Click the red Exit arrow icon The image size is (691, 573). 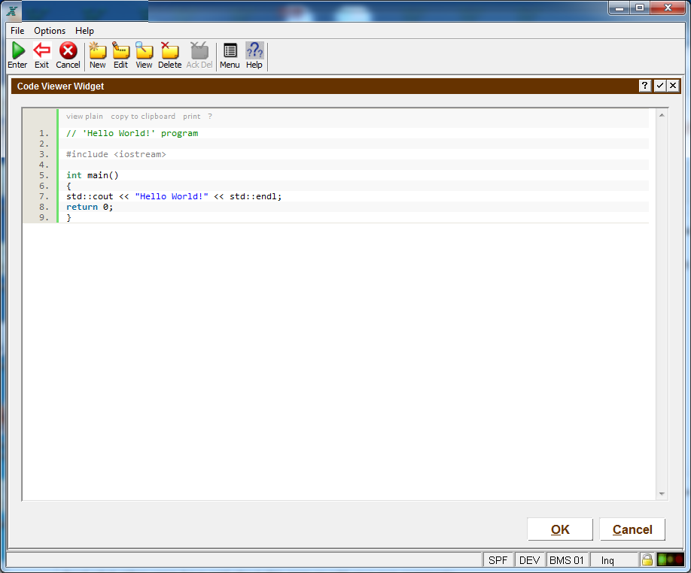pos(42,50)
